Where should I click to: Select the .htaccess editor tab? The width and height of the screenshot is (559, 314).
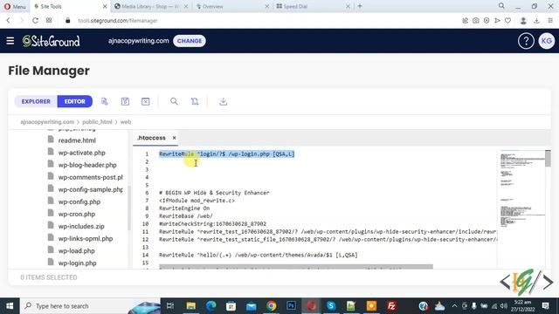pos(151,138)
